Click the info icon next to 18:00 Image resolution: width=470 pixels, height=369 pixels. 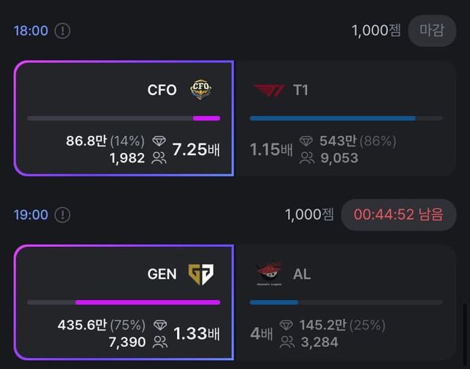tap(63, 31)
